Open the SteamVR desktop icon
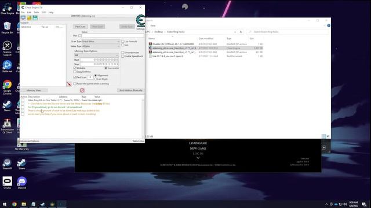 pos(7,164)
